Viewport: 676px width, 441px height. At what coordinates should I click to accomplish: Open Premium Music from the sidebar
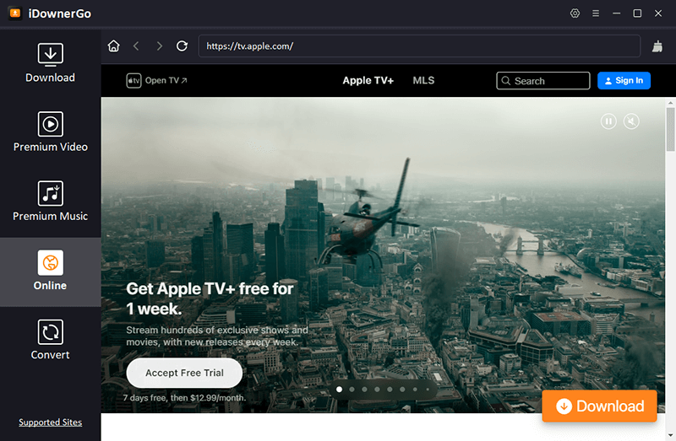pyautogui.click(x=50, y=202)
